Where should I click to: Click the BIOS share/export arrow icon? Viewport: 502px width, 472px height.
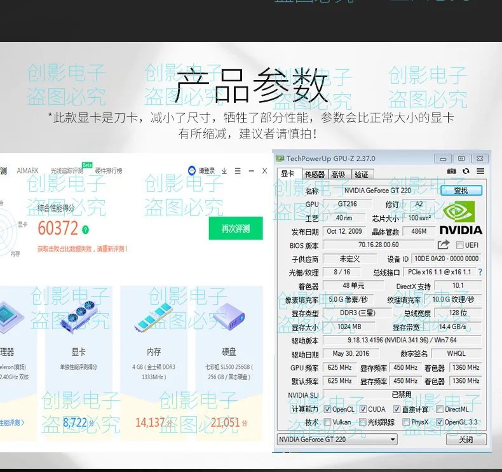click(444, 245)
